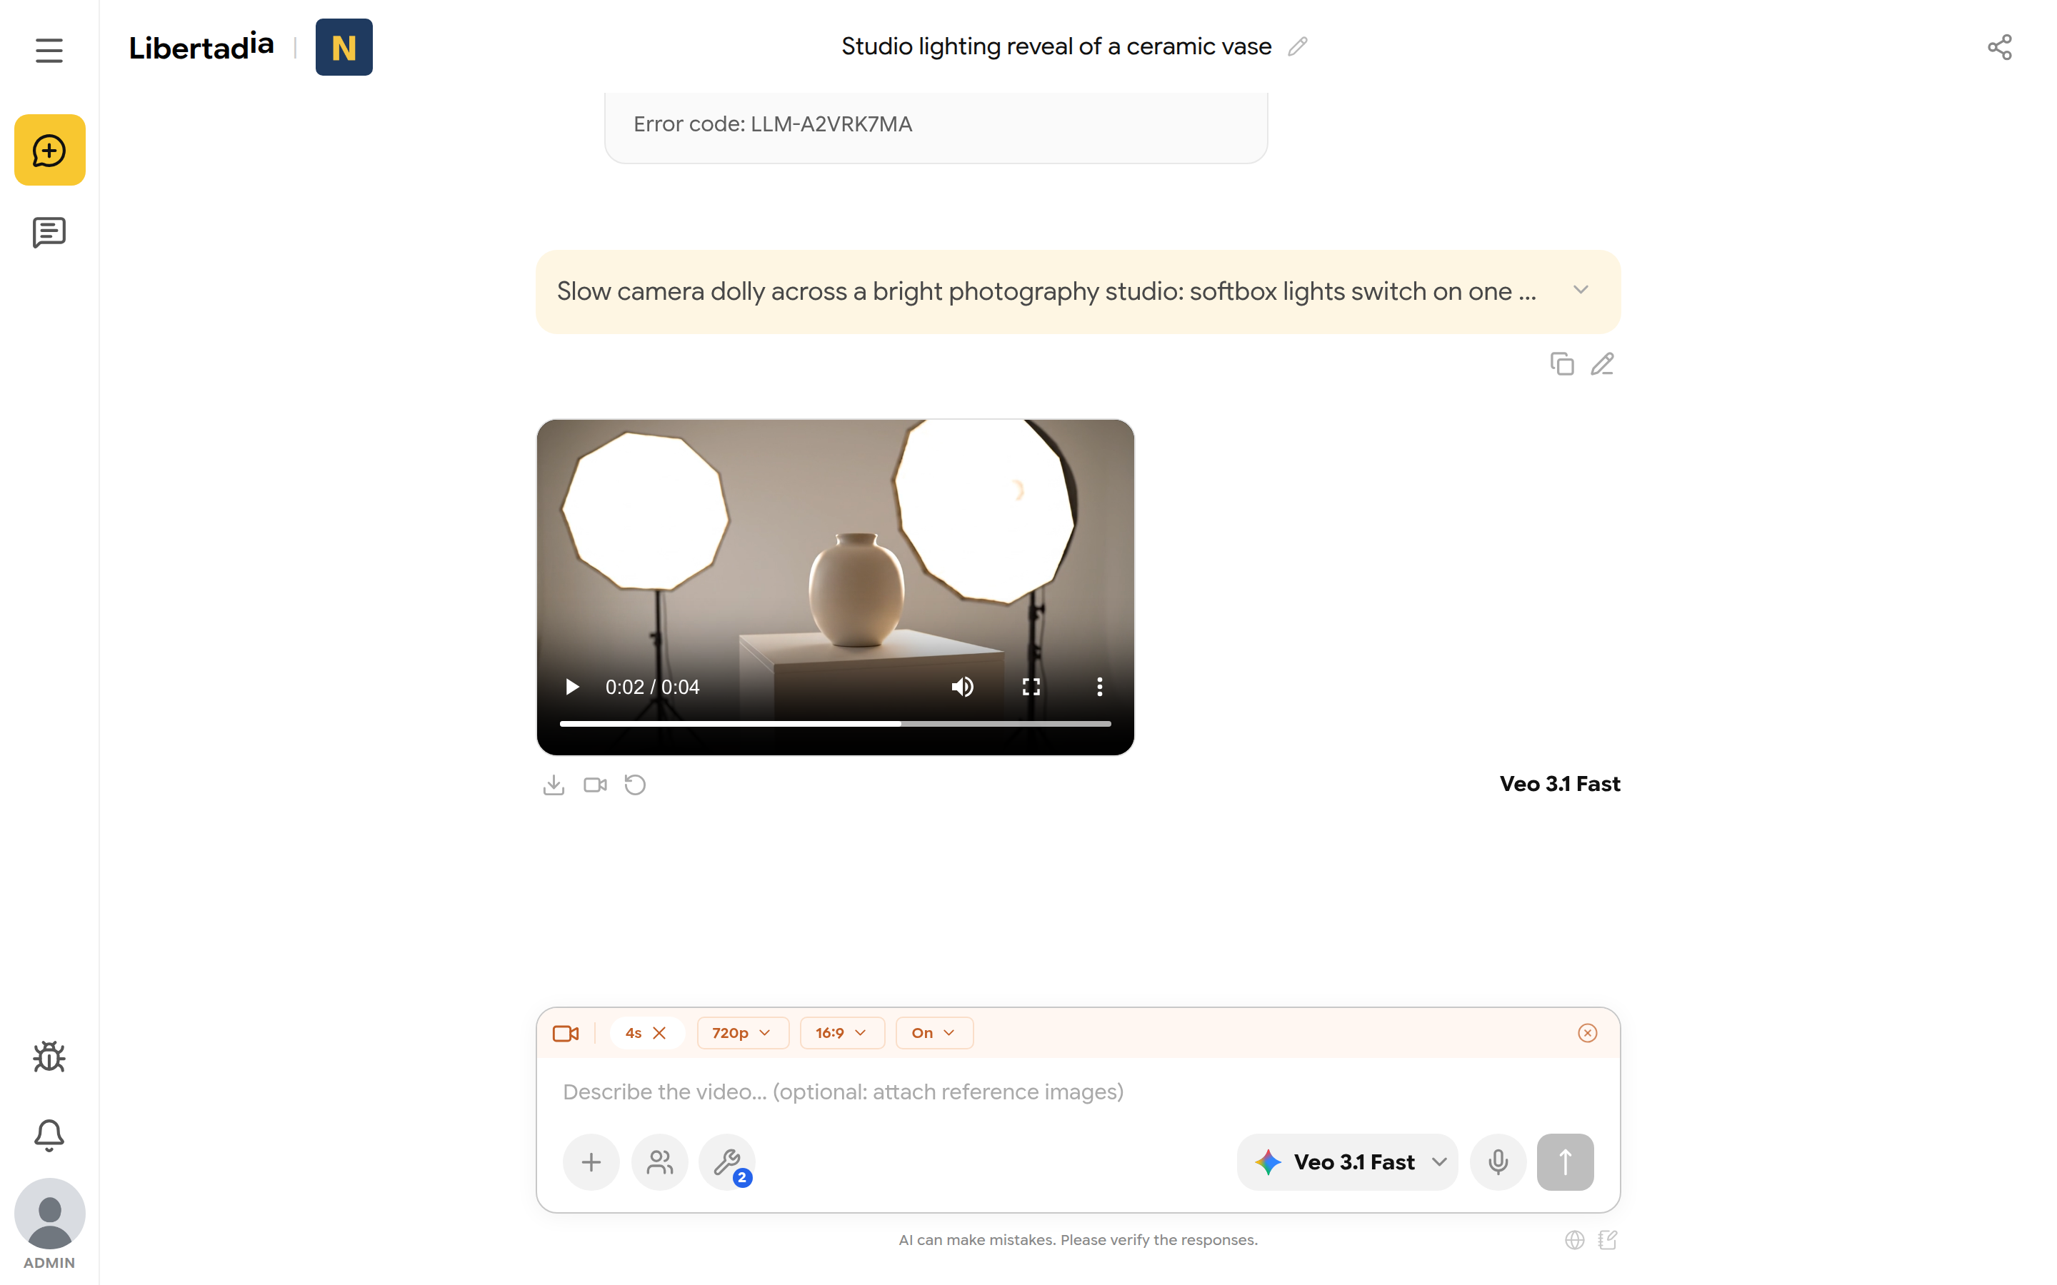
Task: Click the N workspace logo
Action: tap(344, 46)
